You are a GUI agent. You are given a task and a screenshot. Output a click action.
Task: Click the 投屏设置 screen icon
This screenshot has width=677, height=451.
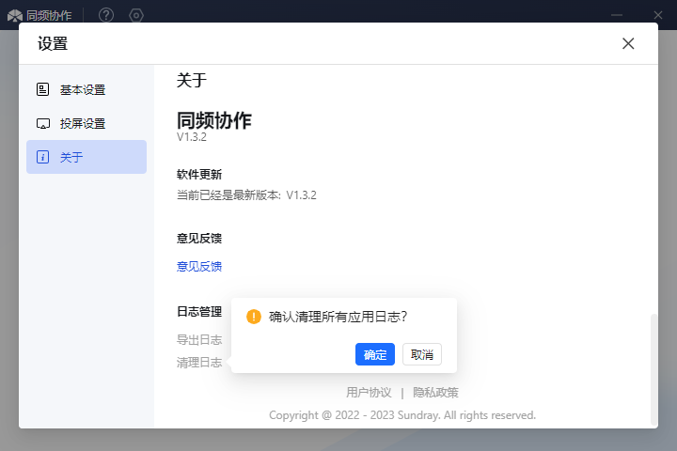point(42,124)
